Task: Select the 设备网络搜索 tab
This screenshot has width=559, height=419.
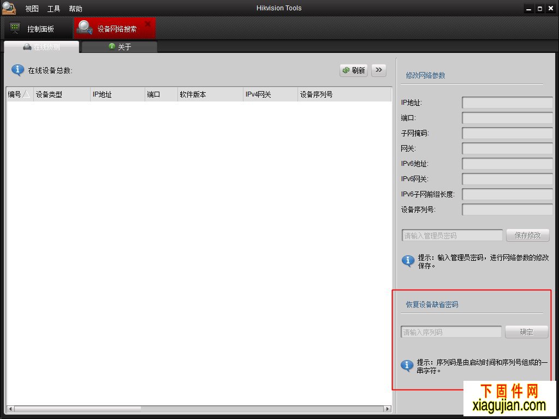Action: (115, 28)
